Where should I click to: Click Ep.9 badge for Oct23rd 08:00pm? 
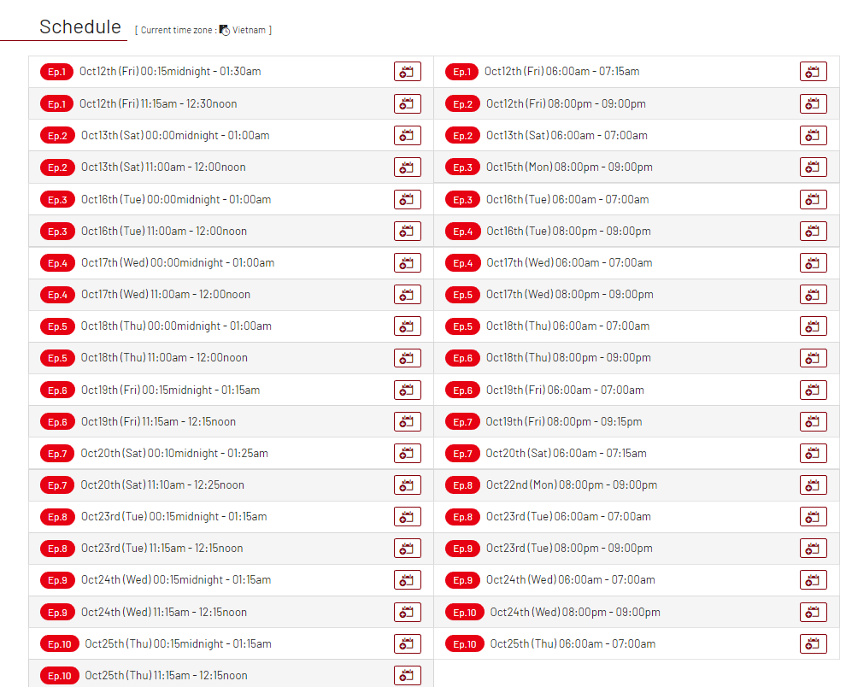[462, 549]
